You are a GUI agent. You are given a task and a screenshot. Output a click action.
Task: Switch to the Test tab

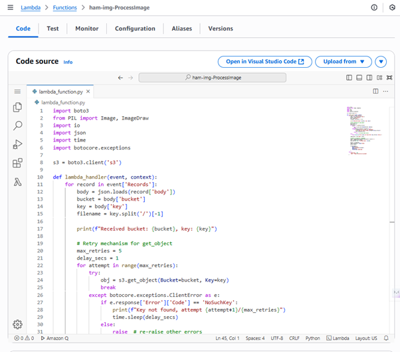[52, 29]
